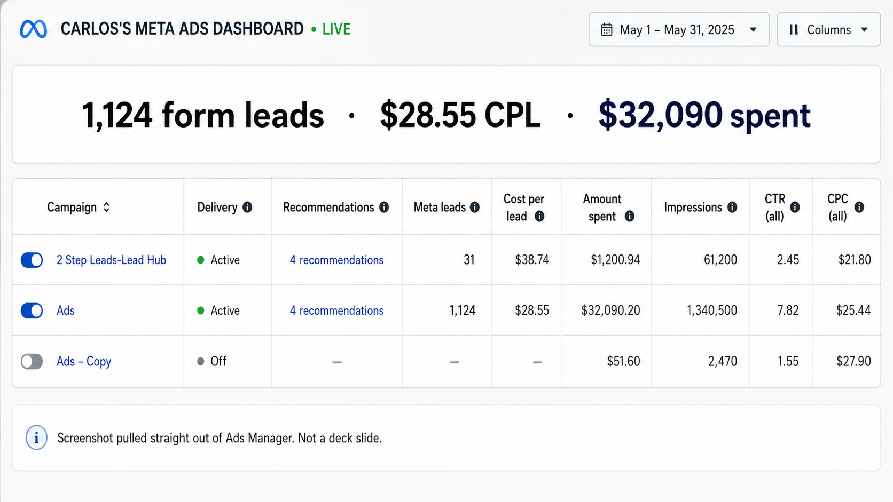
Task: Click the CTR (all) column header
Action: click(775, 208)
